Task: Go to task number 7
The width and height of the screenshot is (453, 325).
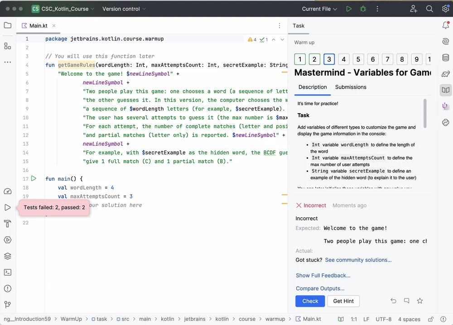Action: pos(387,59)
